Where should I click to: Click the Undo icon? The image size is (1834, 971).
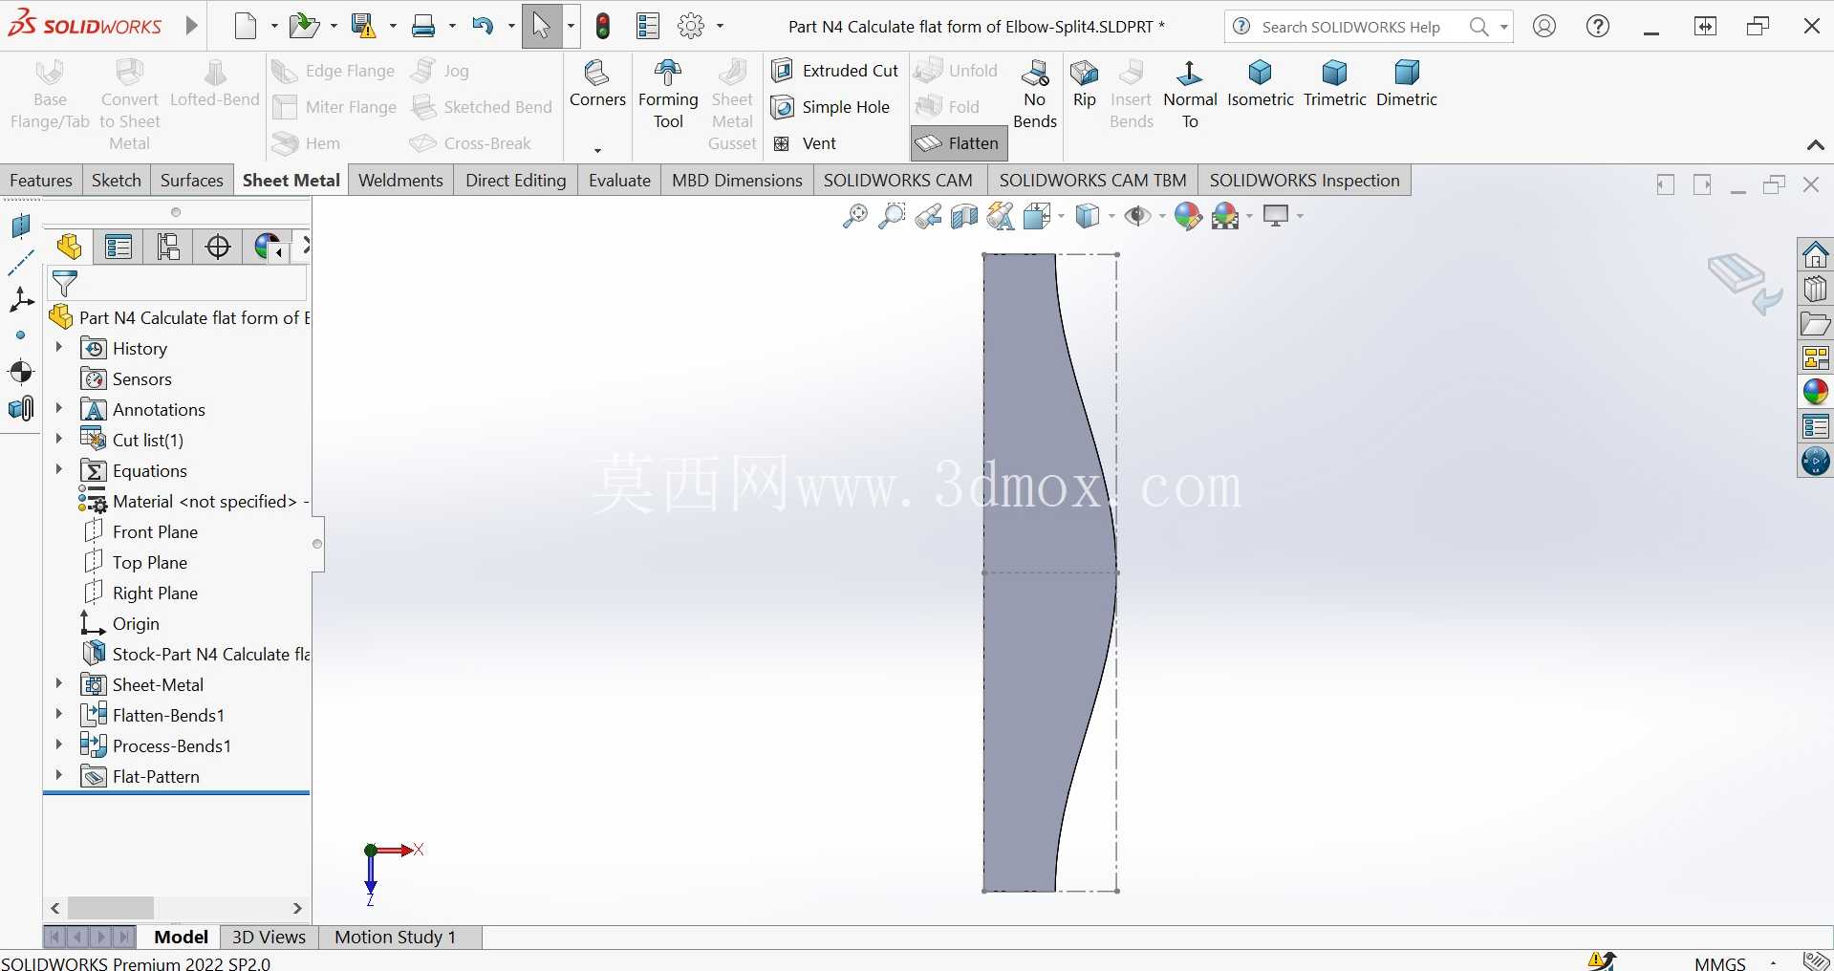484,26
